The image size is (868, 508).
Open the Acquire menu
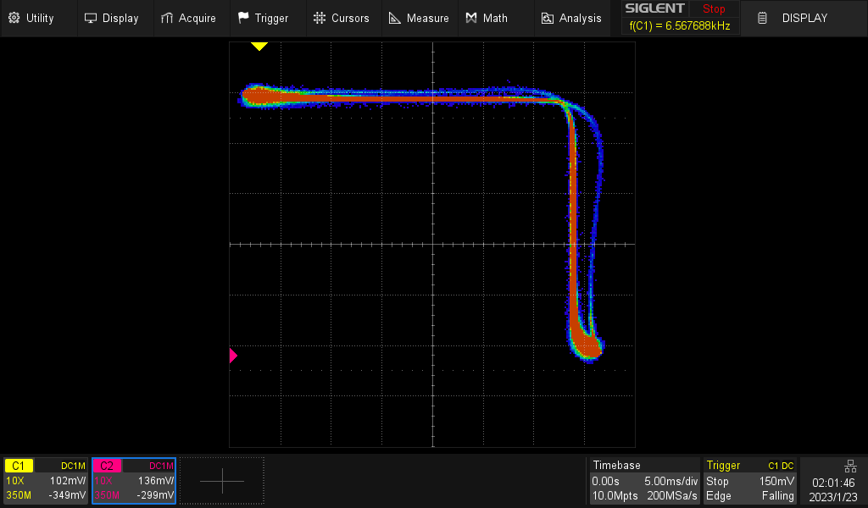pos(188,18)
